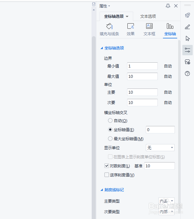
Task: Click 在图表上显示刻度单位标签(S) checkbox
Action: pos(110,157)
